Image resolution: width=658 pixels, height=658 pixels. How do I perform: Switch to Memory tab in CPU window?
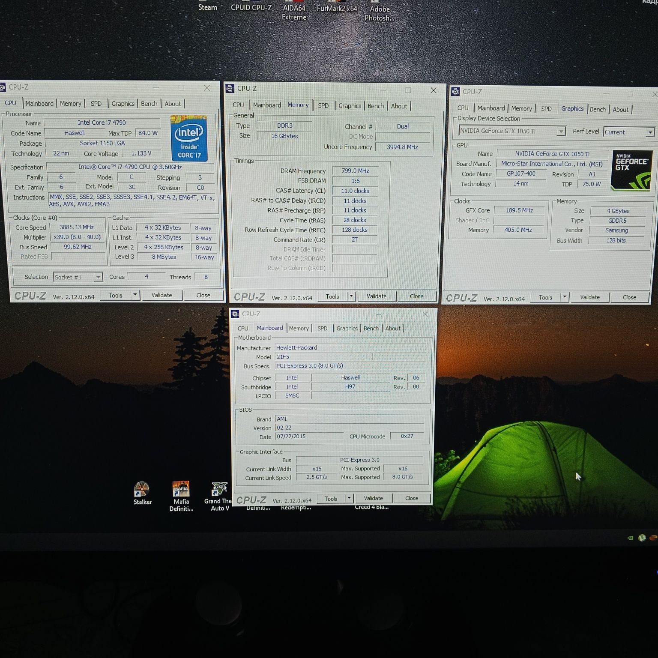click(x=71, y=103)
